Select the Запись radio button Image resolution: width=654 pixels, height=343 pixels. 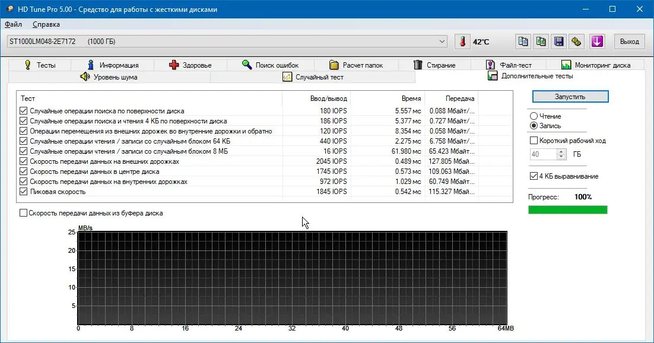click(534, 126)
